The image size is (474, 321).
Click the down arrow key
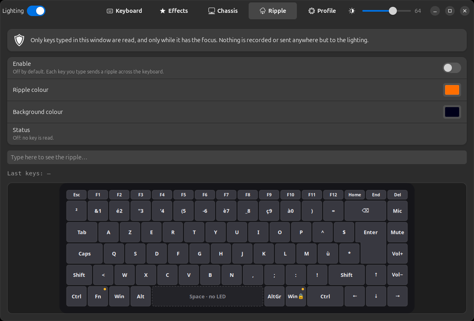point(376,296)
